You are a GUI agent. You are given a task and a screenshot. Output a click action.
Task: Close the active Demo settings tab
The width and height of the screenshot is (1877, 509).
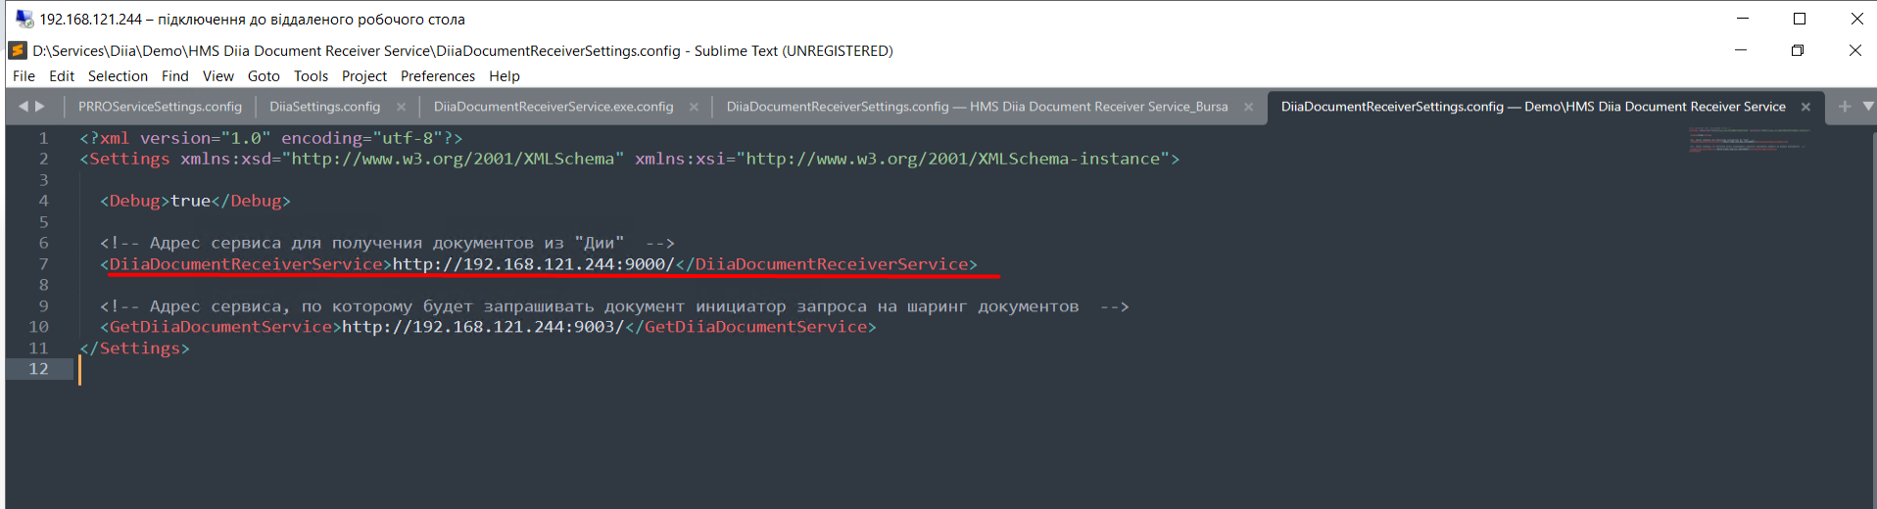point(1805,107)
